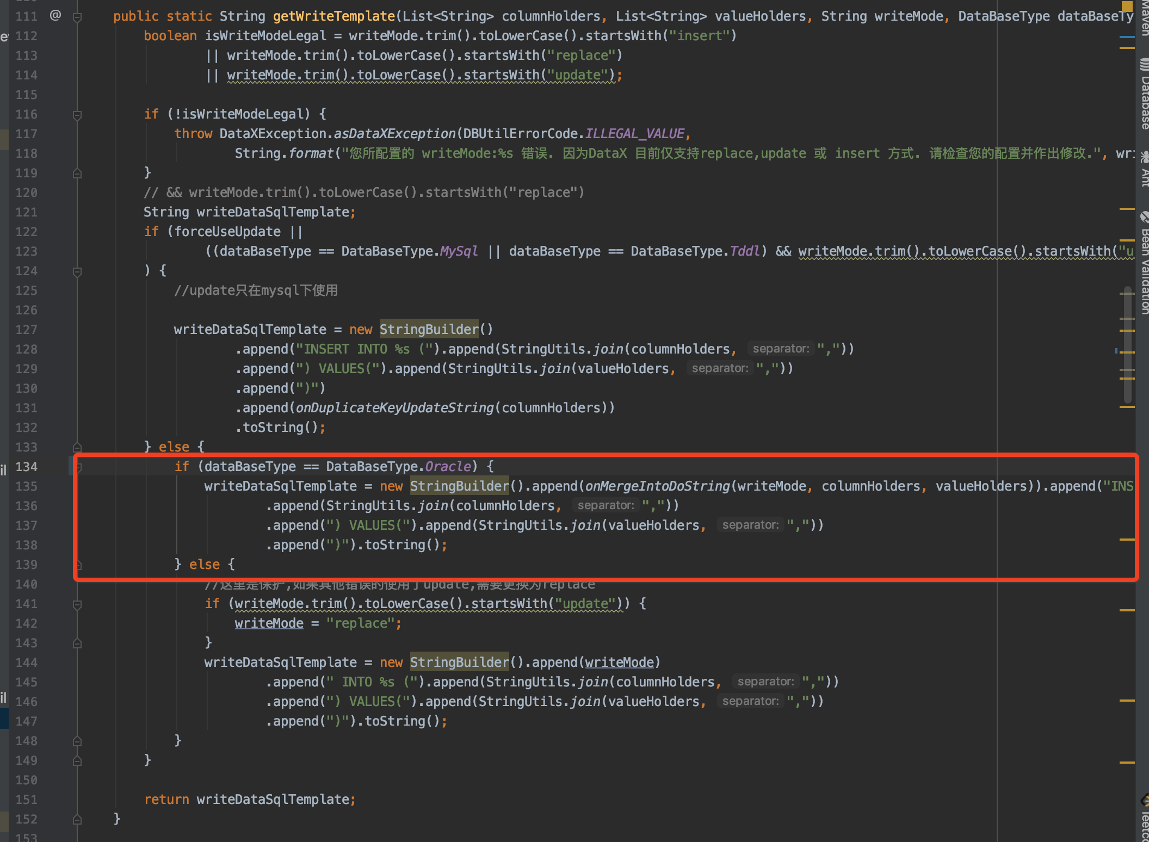Toggle the fold marker on line 139 else
The height and width of the screenshot is (842, 1149).
[79, 565]
